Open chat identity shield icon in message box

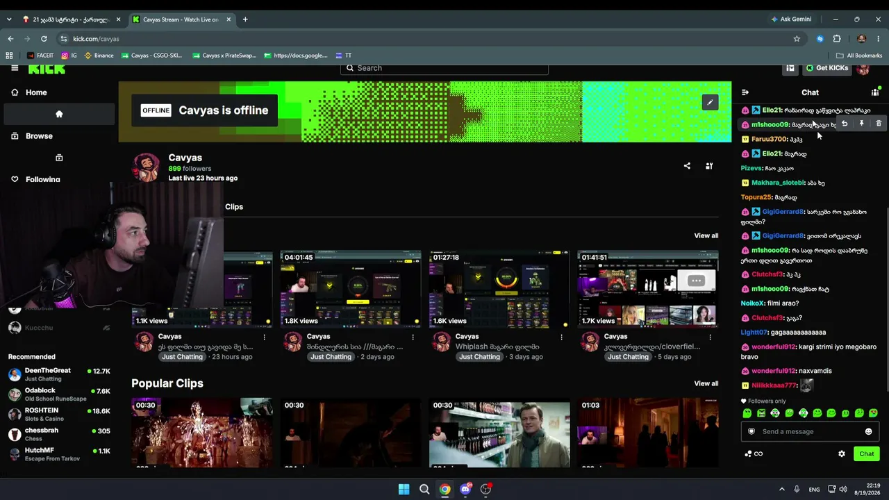[x=751, y=432]
